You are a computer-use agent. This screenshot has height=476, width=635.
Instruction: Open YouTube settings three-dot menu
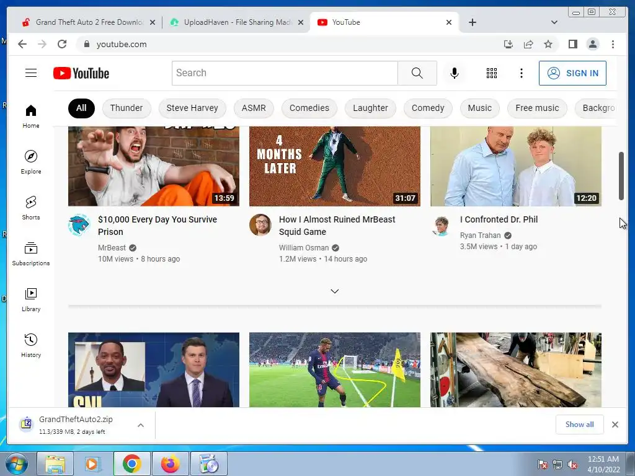coord(521,73)
